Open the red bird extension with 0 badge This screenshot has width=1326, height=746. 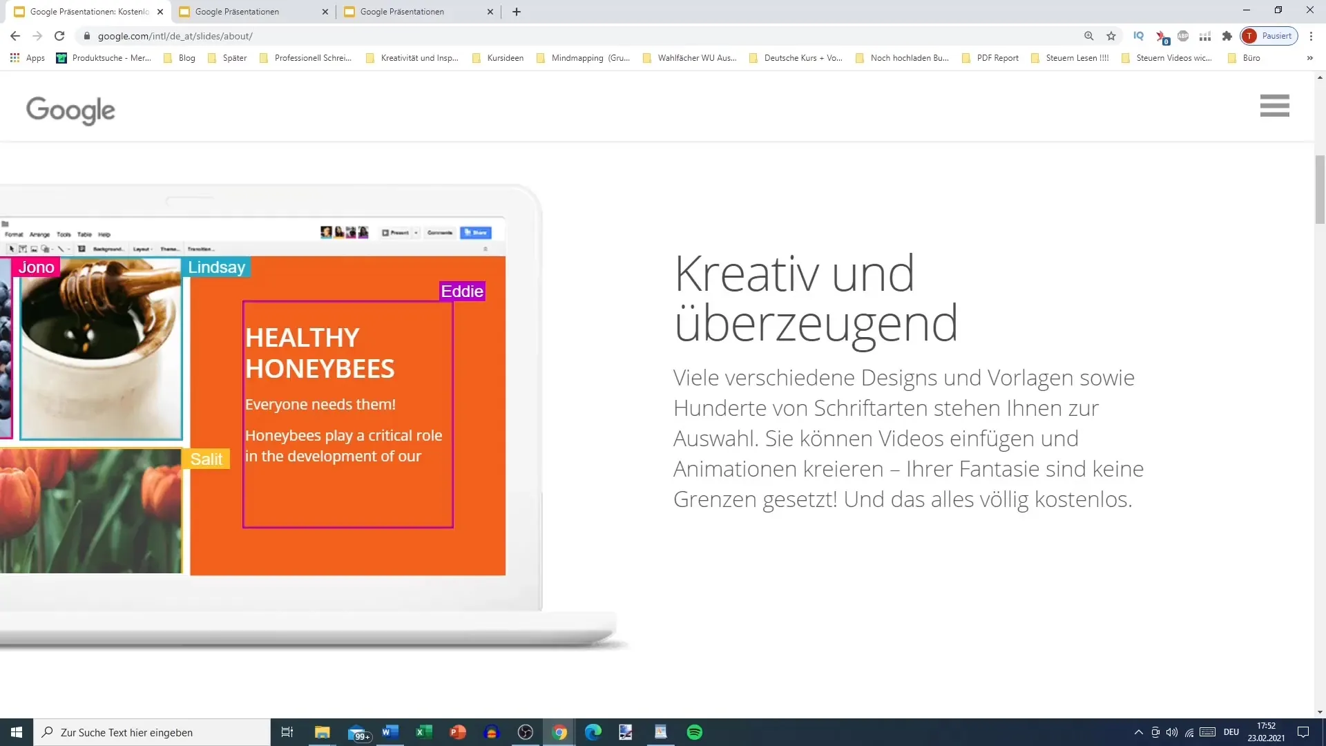[x=1162, y=37]
